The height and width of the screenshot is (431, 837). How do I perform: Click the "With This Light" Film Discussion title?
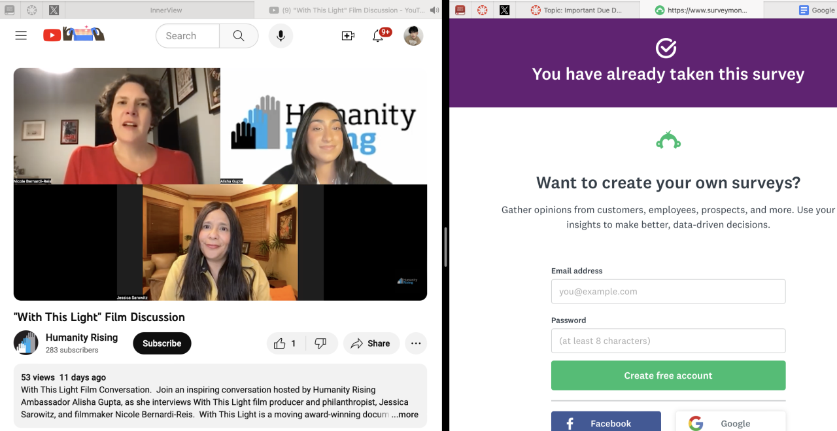click(99, 317)
